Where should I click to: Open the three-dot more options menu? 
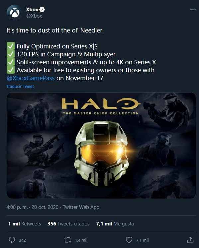pyautogui.click(x=193, y=9)
